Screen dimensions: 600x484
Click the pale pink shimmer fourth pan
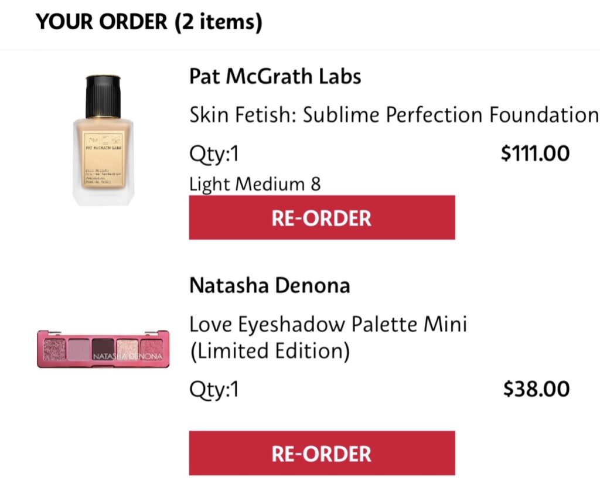coord(127,350)
